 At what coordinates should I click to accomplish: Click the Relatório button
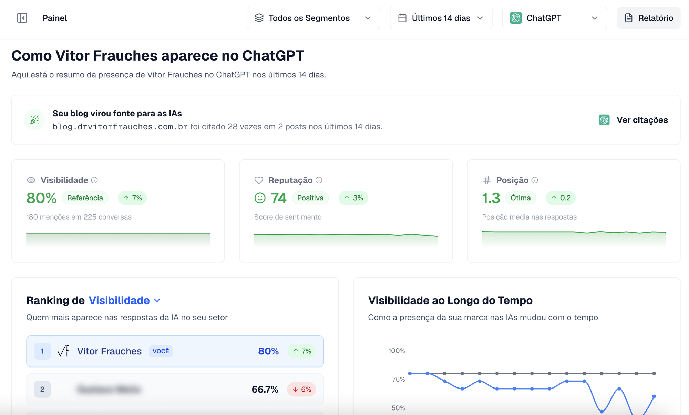click(648, 18)
